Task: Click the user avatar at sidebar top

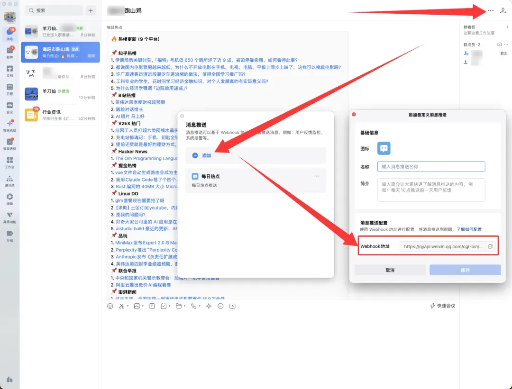Action: click(x=10, y=18)
